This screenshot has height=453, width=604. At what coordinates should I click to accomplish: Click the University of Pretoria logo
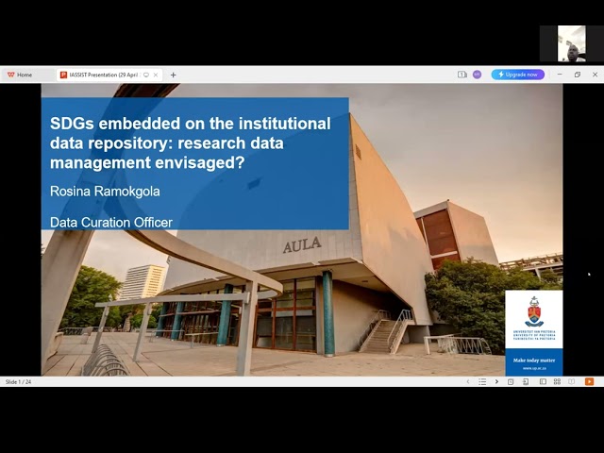(x=534, y=319)
